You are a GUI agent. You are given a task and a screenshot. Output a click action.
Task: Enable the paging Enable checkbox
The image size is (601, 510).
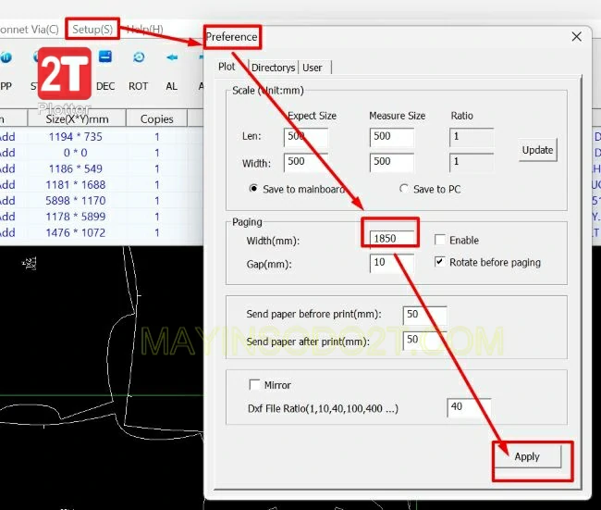tap(441, 240)
